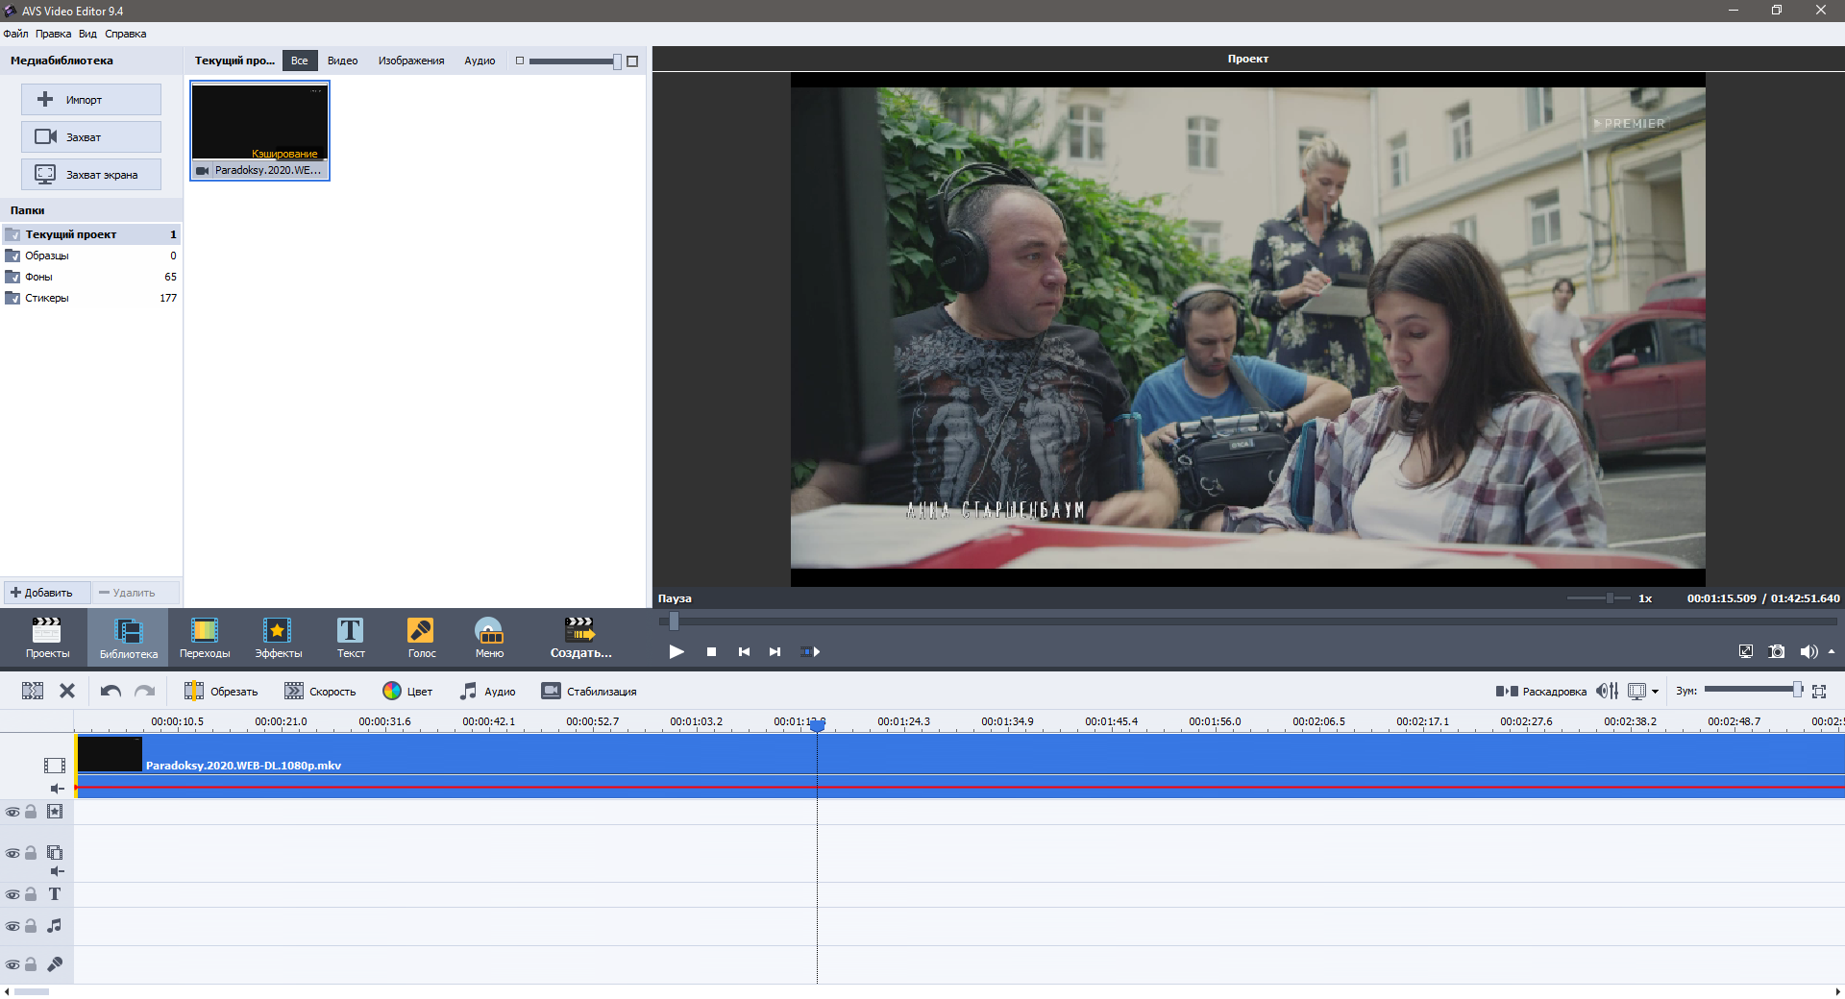1845x999 pixels.
Task: Click the small thumbnail size icon in library
Action: click(x=520, y=61)
